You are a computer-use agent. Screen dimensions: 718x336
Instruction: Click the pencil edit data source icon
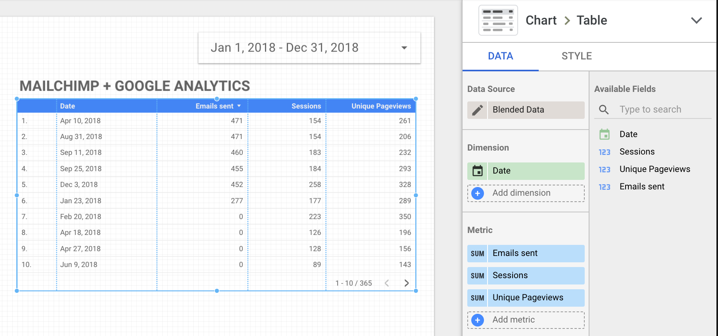pyautogui.click(x=477, y=110)
